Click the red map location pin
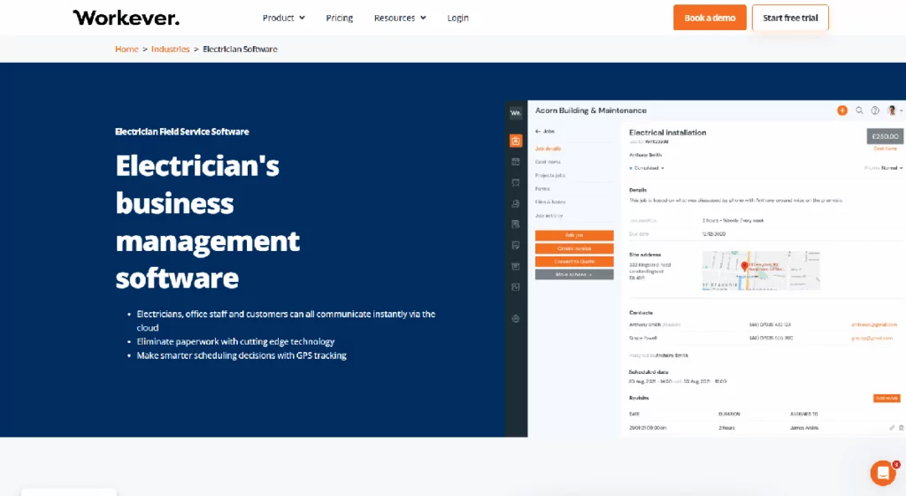 point(744,266)
